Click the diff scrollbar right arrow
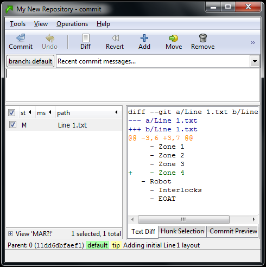 click(254, 219)
